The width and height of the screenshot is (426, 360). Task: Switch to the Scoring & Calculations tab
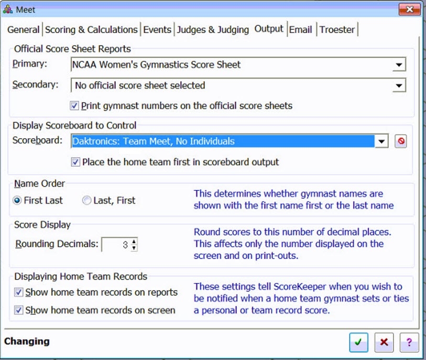91,30
